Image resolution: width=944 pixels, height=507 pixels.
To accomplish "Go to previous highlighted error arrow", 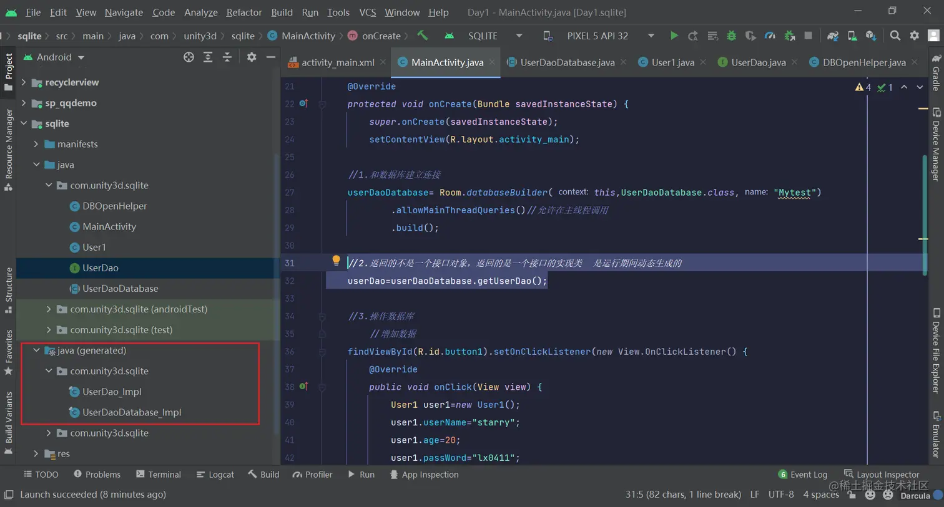I will point(904,87).
